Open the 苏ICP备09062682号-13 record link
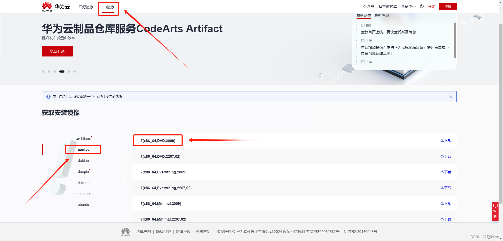Screen dimensions: 503x241 tap(326, 232)
